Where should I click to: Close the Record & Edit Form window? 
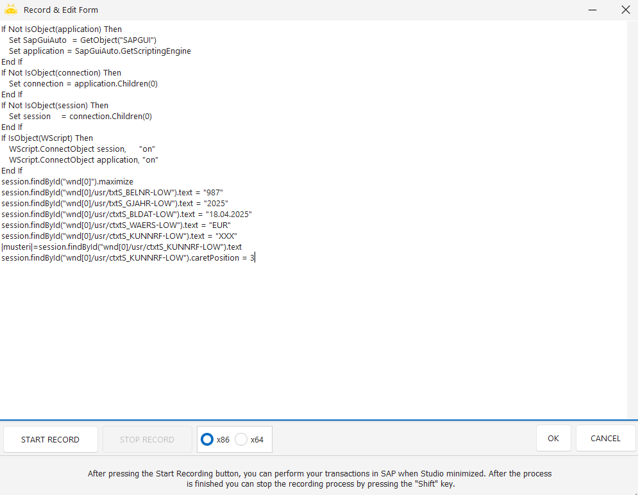coord(625,10)
